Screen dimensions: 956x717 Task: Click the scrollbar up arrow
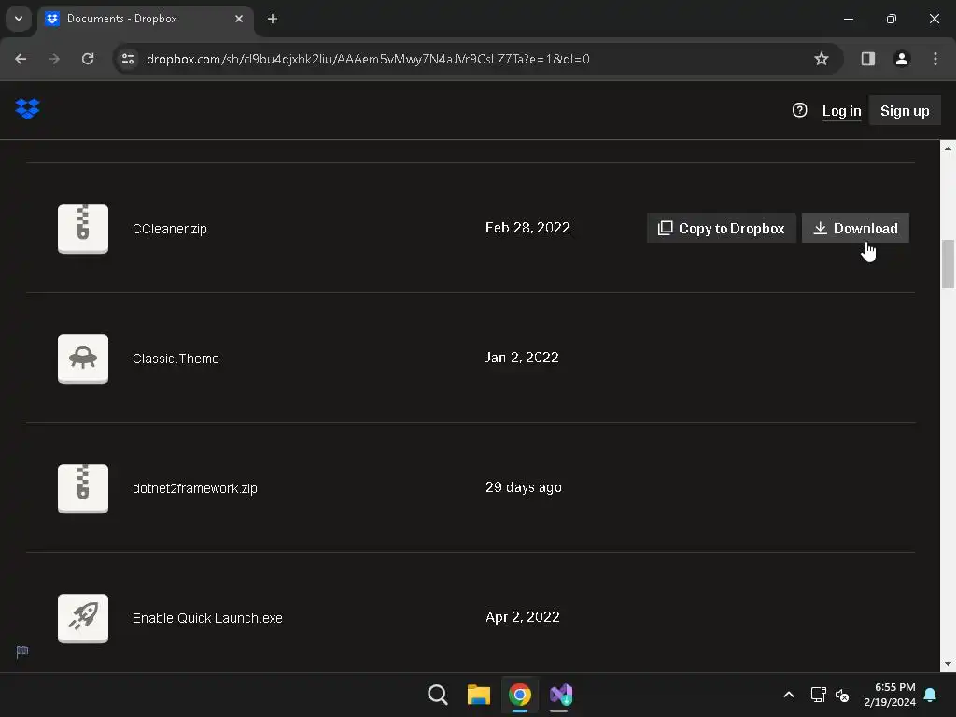[948, 148]
